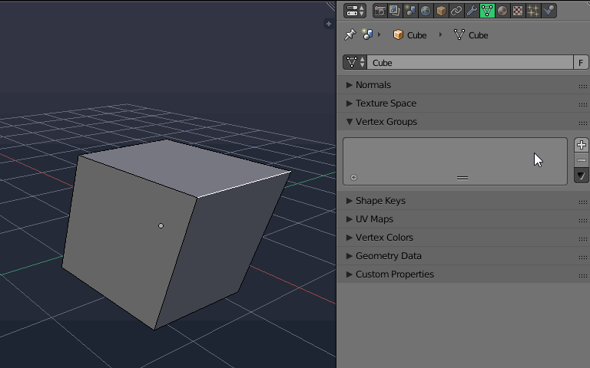
Task: Toggle the fake user F button
Action: tap(581, 62)
